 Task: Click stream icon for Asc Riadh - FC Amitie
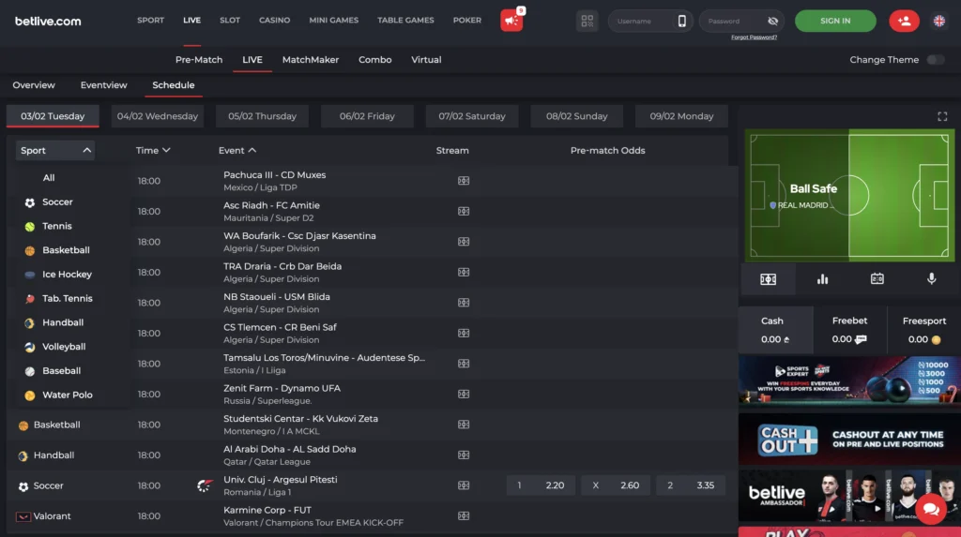(x=464, y=211)
